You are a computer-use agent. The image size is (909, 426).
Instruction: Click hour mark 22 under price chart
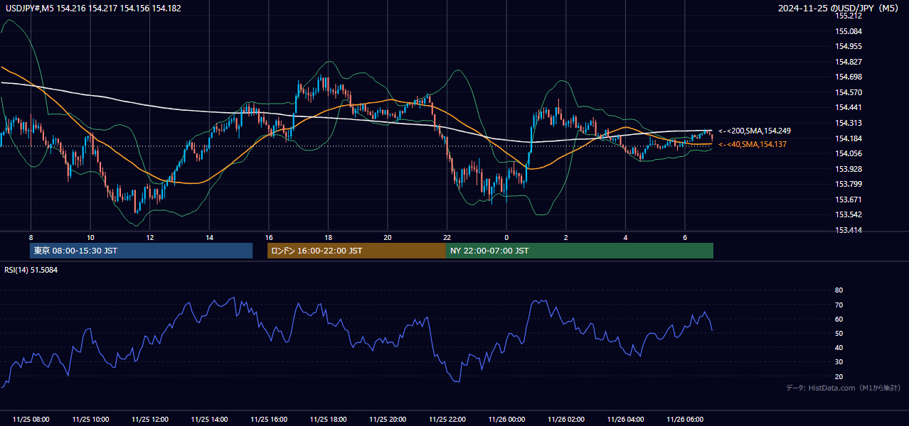point(447,237)
